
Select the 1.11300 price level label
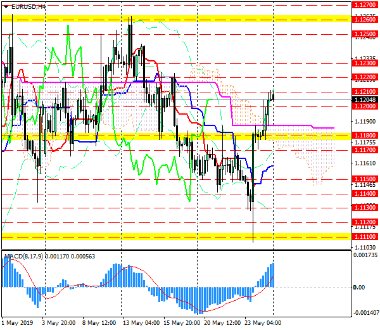coord(365,208)
